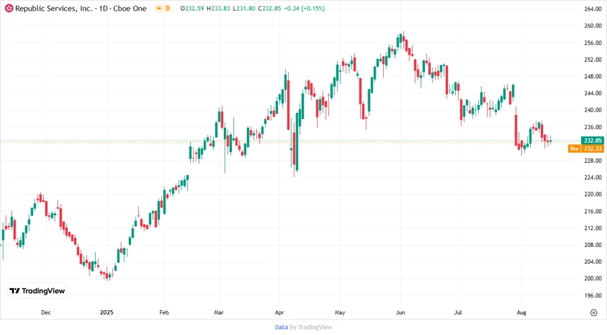607x335 pixels.
Task: Open chart settings gear icon
Action: pyautogui.click(x=593, y=313)
